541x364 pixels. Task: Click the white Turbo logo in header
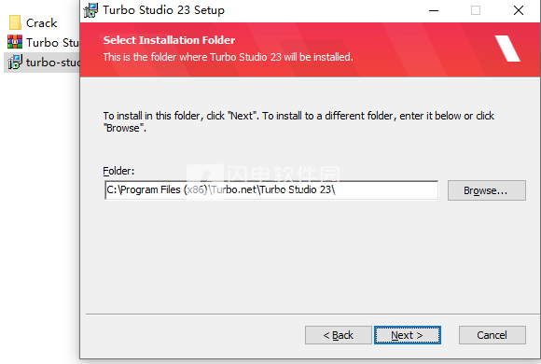coord(507,49)
